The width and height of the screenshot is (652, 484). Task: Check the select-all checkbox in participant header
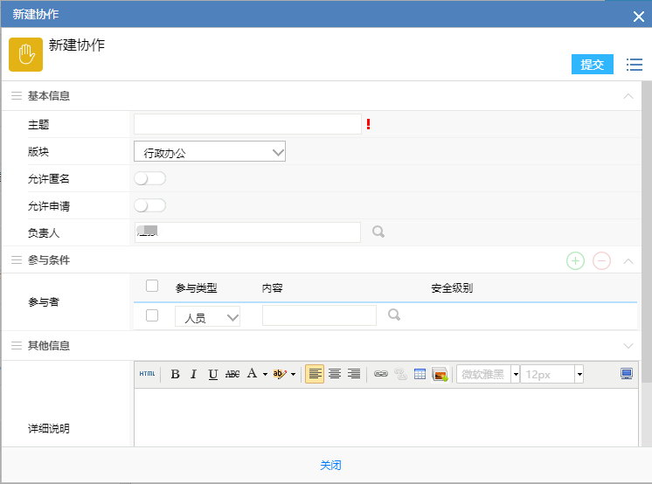152,287
